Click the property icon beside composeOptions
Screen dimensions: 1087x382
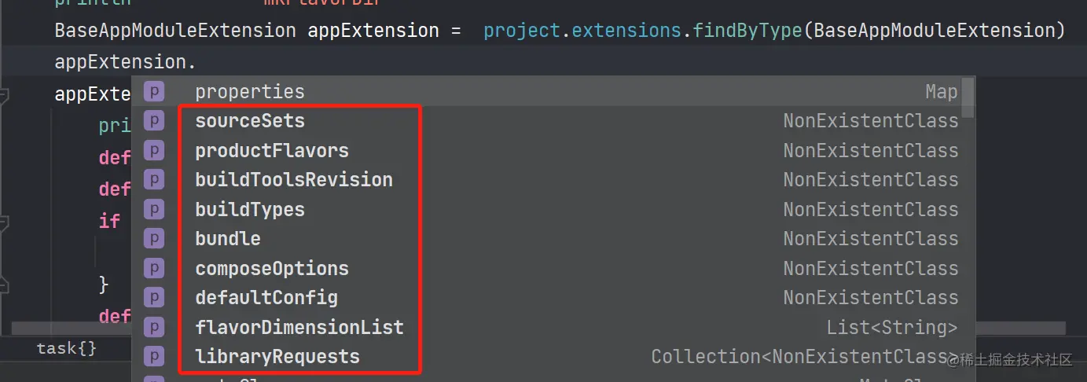click(x=154, y=268)
